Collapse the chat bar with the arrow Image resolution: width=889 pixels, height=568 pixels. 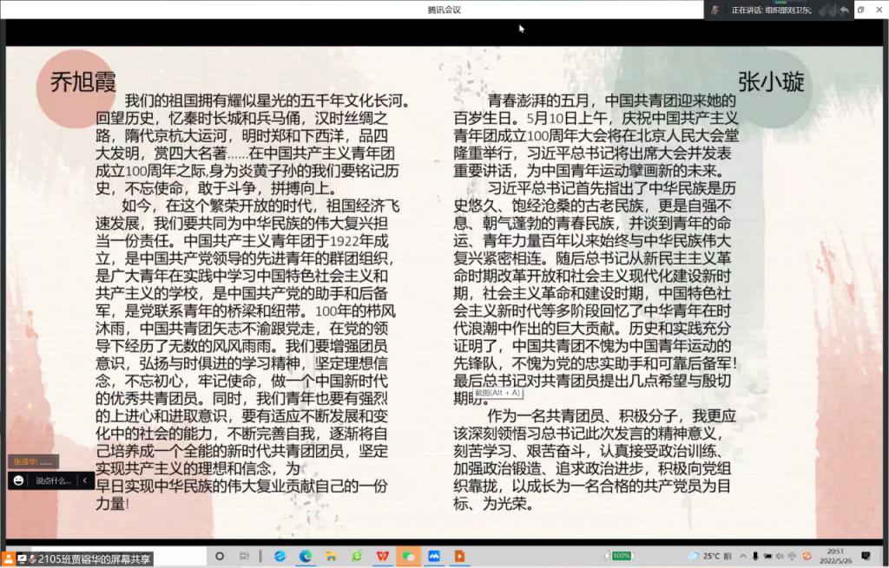point(84,480)
